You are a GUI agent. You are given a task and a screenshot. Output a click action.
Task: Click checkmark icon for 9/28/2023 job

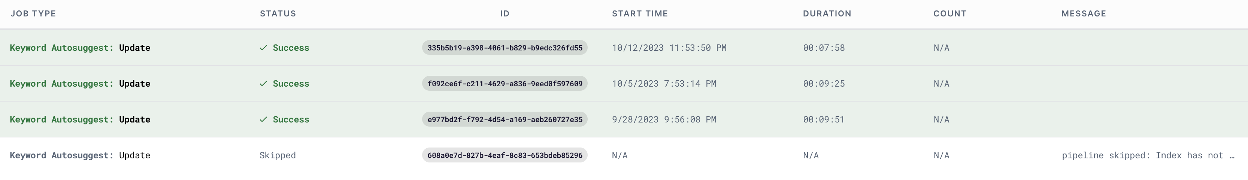pos(263,119)
